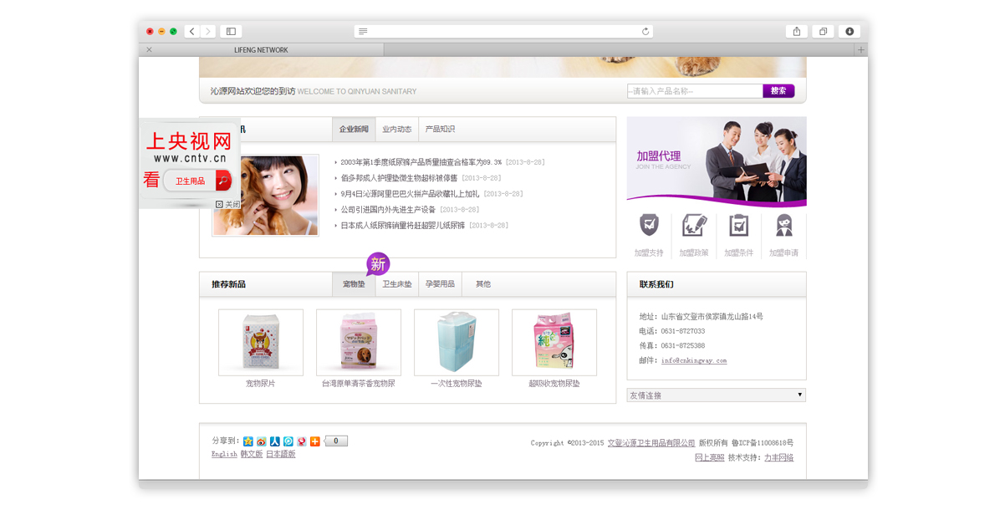Click the product name search input field

tap(694, 91)
